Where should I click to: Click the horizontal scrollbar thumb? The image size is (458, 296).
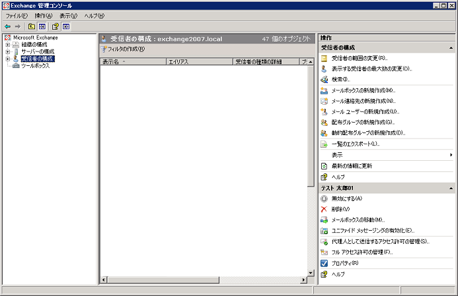163,280
